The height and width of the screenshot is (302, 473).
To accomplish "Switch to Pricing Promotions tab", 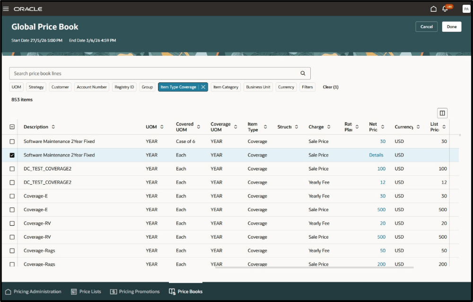I will 135,292.
